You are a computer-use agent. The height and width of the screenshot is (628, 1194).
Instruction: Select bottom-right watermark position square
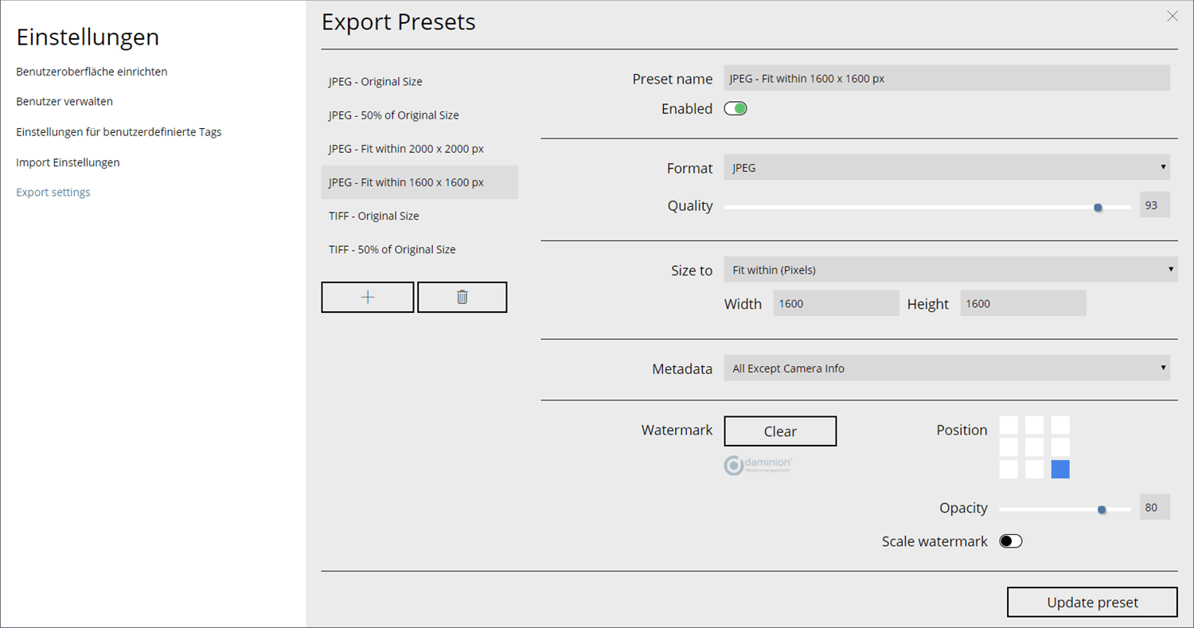(x=1060, y=469)
